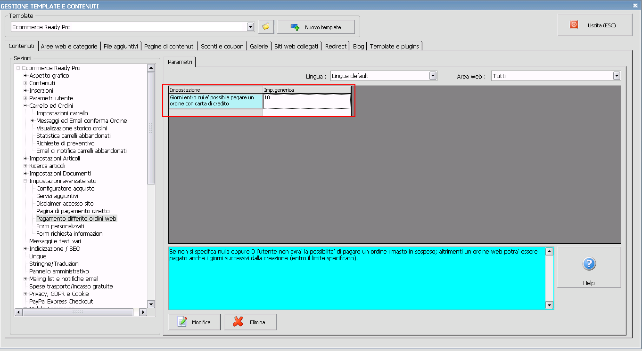
Task: Select Stringhe/Traduzioni in the tree
Action: click(x=54, y=264)
